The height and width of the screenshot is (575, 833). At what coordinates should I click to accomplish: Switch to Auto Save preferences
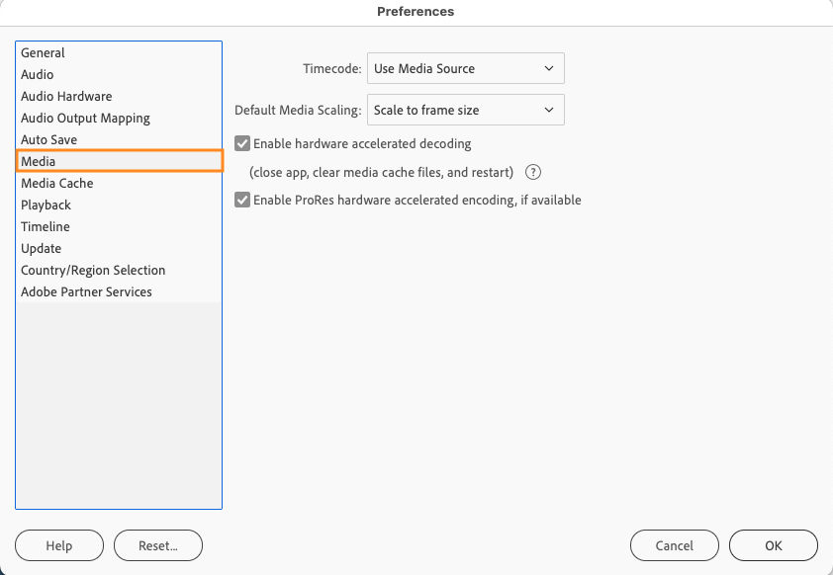pyautogui.click(x=48, y=139)
